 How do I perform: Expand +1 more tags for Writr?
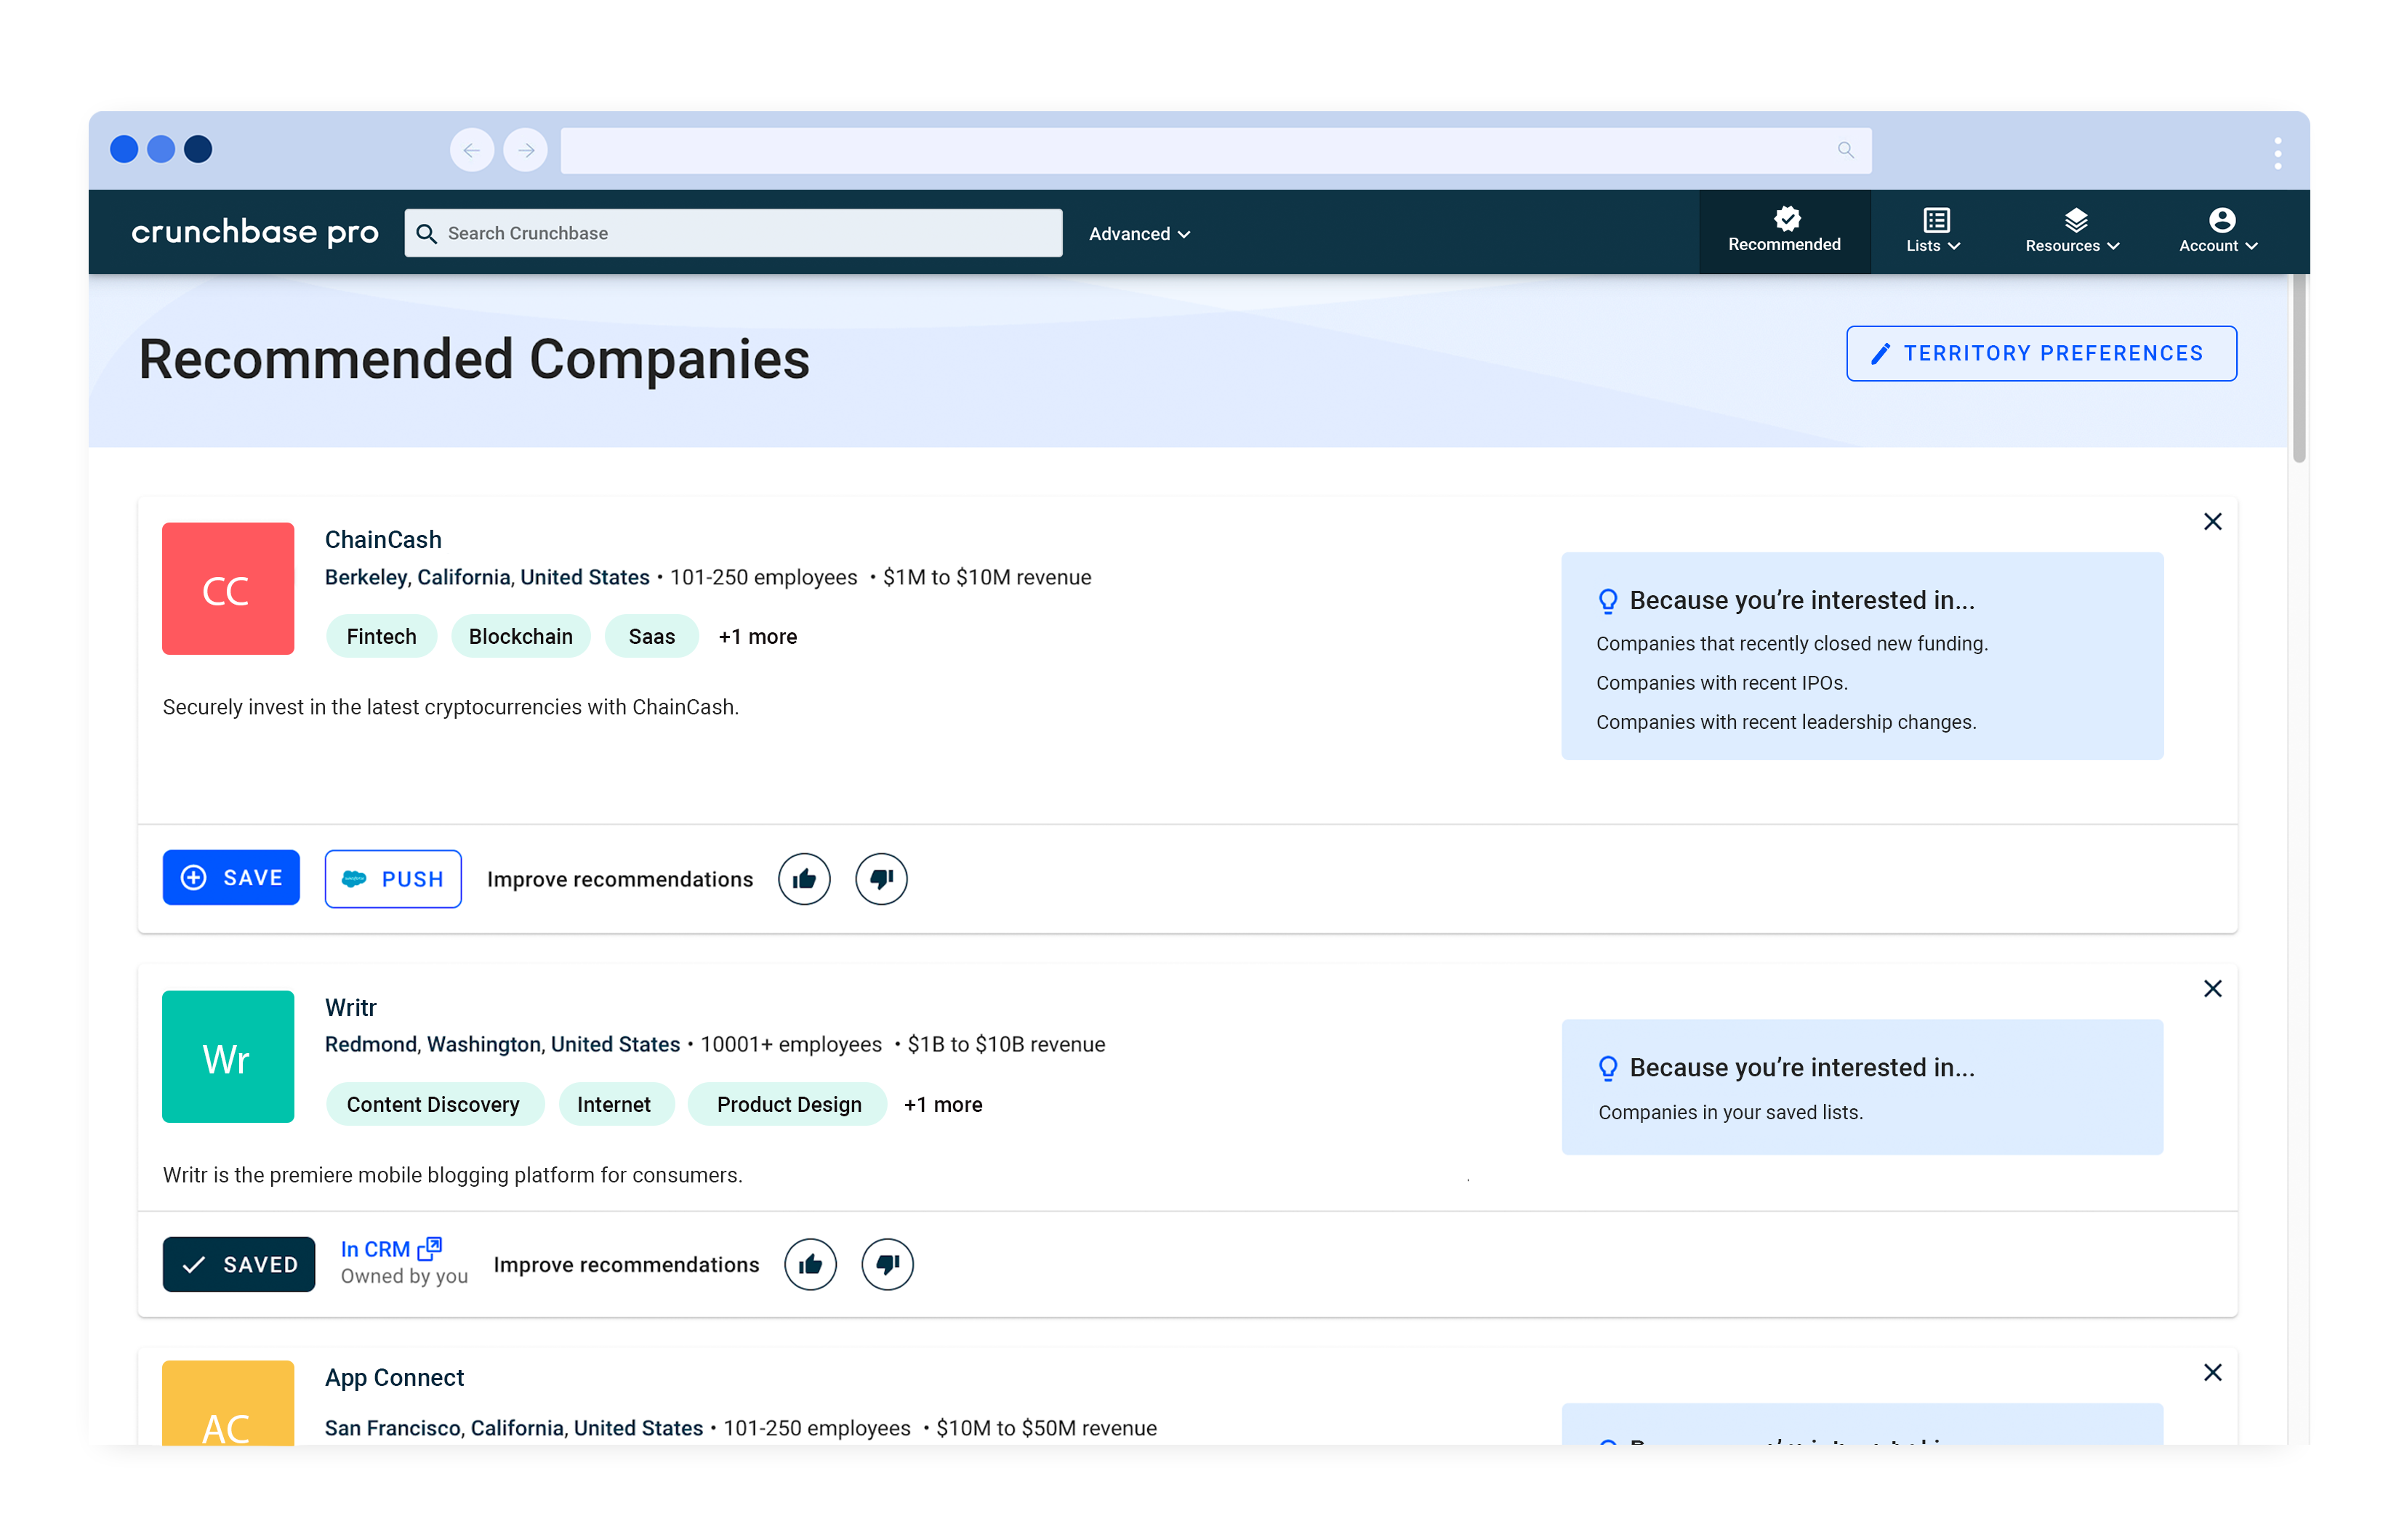[943, 1104]
